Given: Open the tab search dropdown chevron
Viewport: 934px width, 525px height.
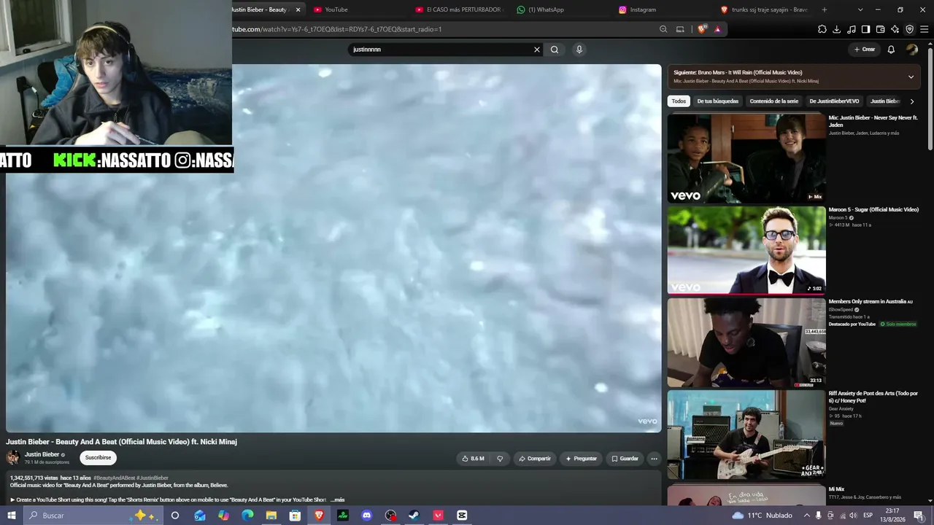Looking at the screenshot, I should 860,9.
